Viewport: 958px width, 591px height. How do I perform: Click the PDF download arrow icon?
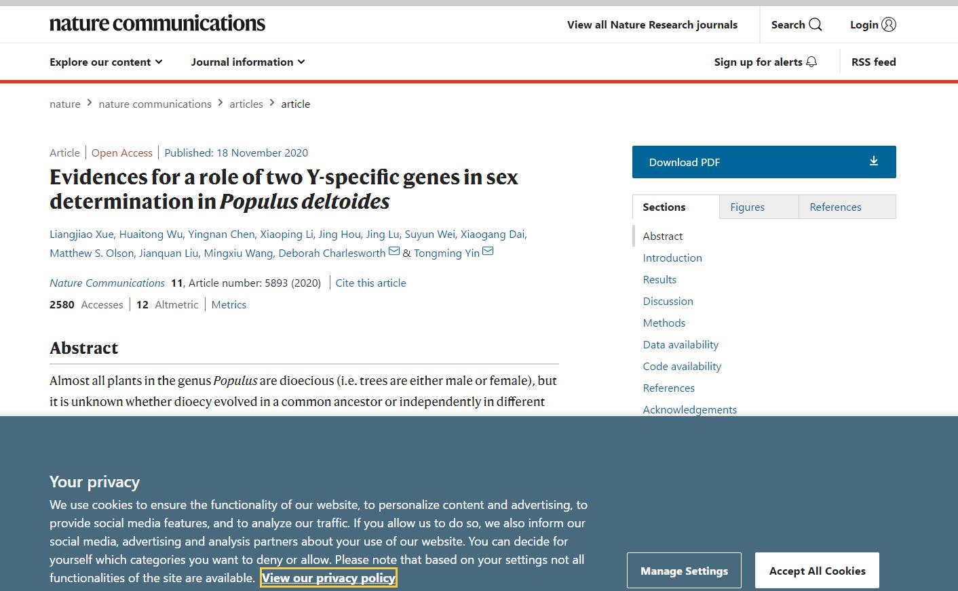point(874,161)
